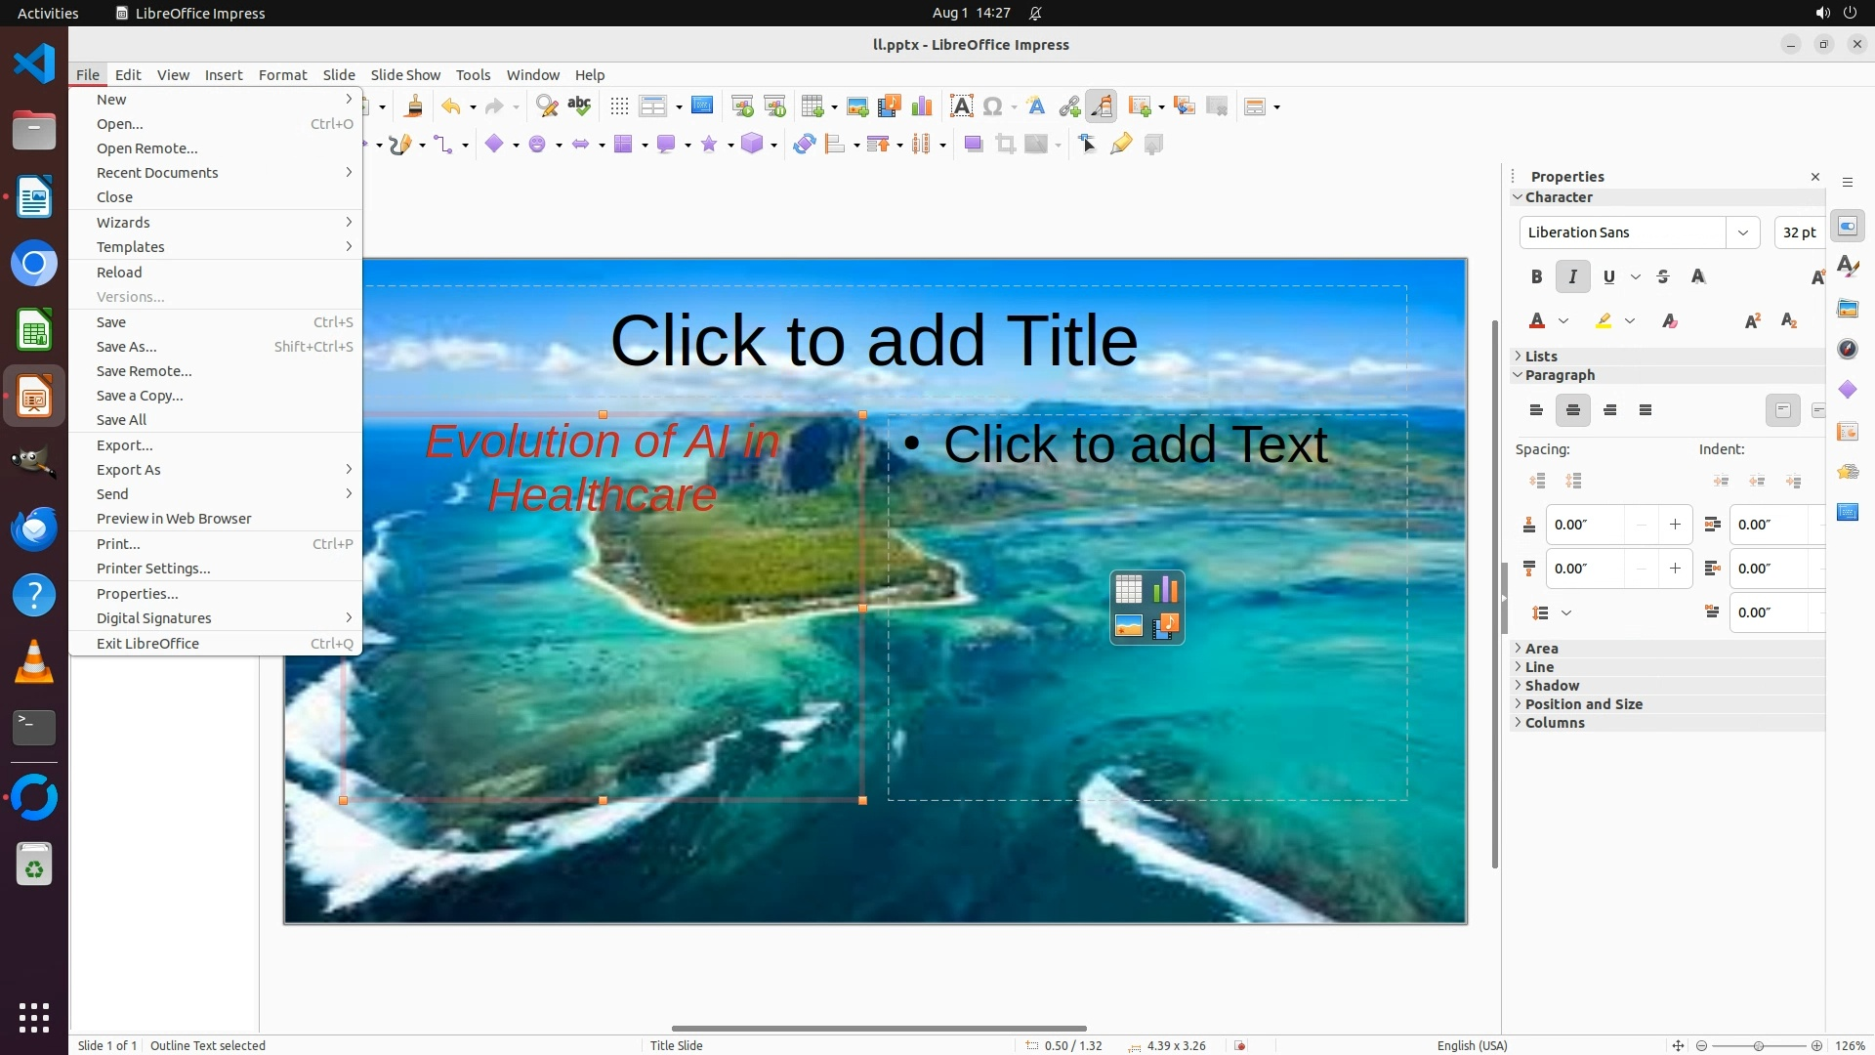Open the font name dropdown list

[x=1742, y=232]
